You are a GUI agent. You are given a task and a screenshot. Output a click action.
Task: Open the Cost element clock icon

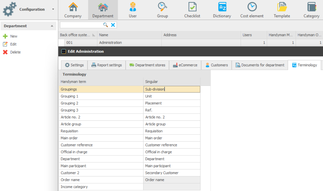252,7
